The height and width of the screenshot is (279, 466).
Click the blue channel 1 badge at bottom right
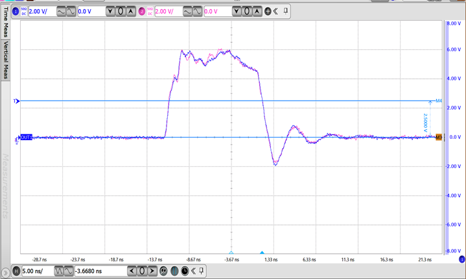[462, 260]
